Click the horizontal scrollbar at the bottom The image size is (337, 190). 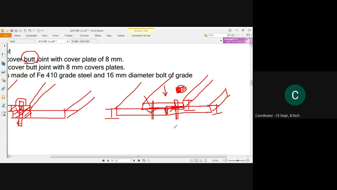(138, 156)
